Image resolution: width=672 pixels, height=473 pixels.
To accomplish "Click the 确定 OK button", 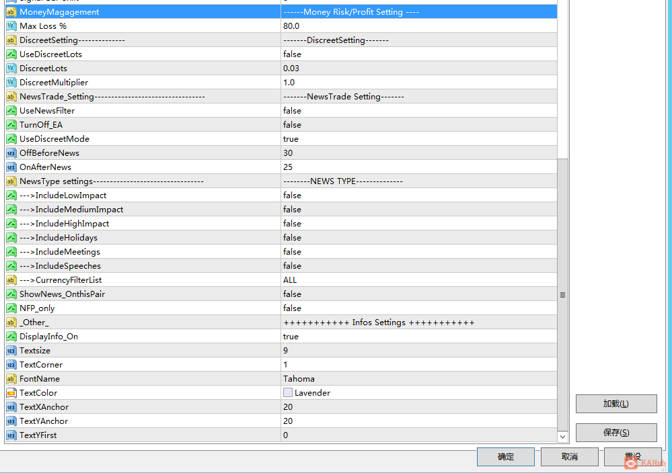I will (506, 457).
